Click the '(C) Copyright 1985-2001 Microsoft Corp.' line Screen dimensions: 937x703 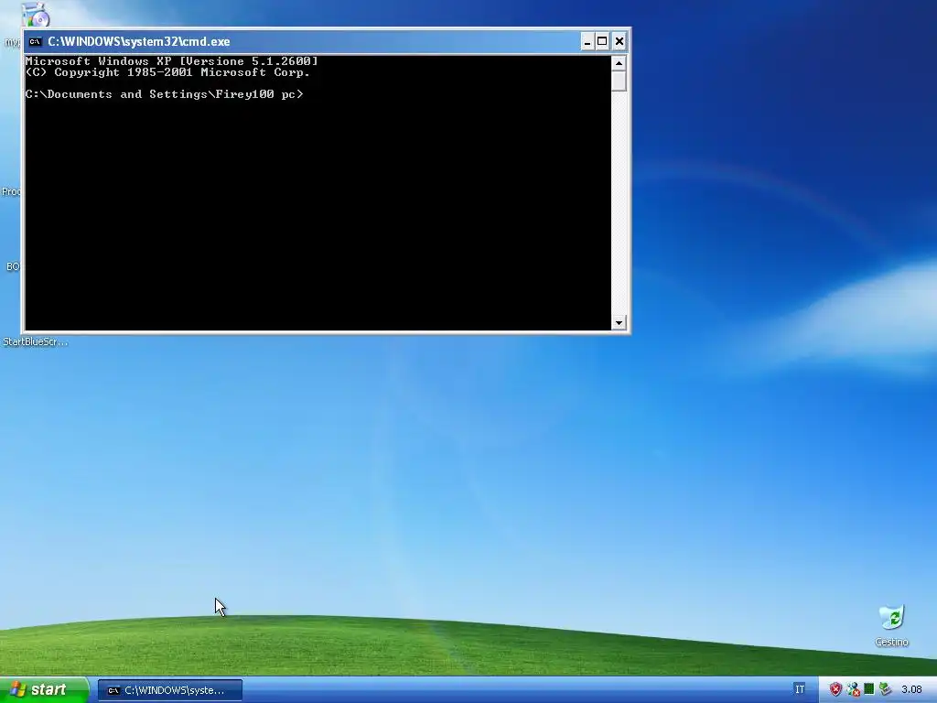167,72
